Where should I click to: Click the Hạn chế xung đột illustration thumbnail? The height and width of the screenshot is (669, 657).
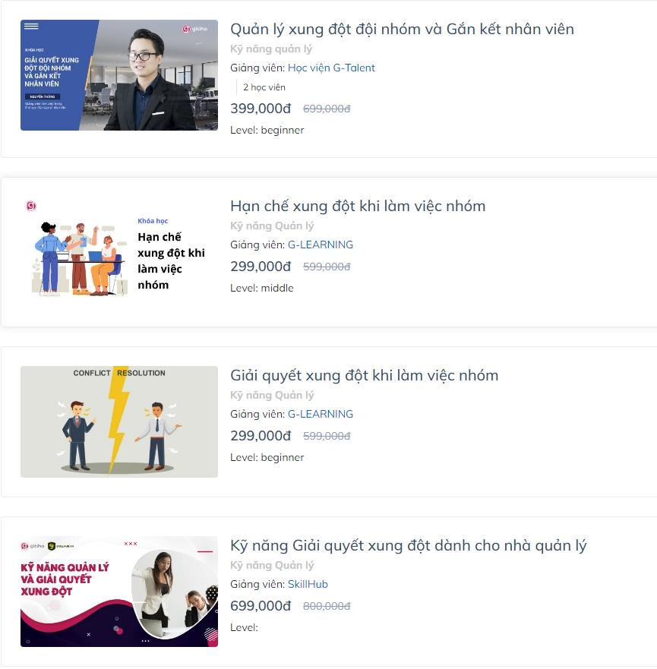point(119,249)
